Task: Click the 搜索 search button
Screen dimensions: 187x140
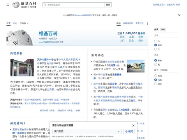Action: coord(108,5)
